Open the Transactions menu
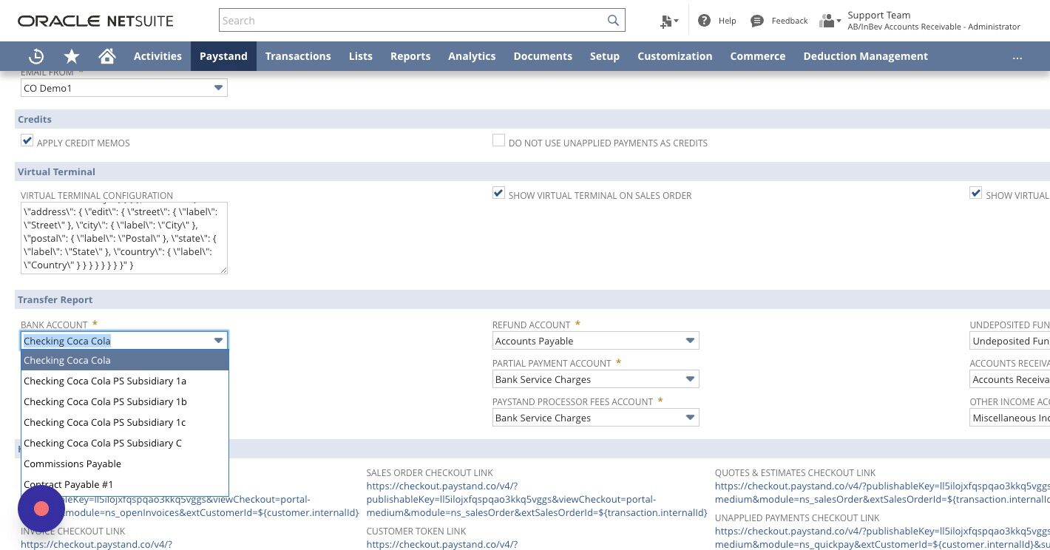Screen dimensions: 1050x550 (x=298, y=56)
